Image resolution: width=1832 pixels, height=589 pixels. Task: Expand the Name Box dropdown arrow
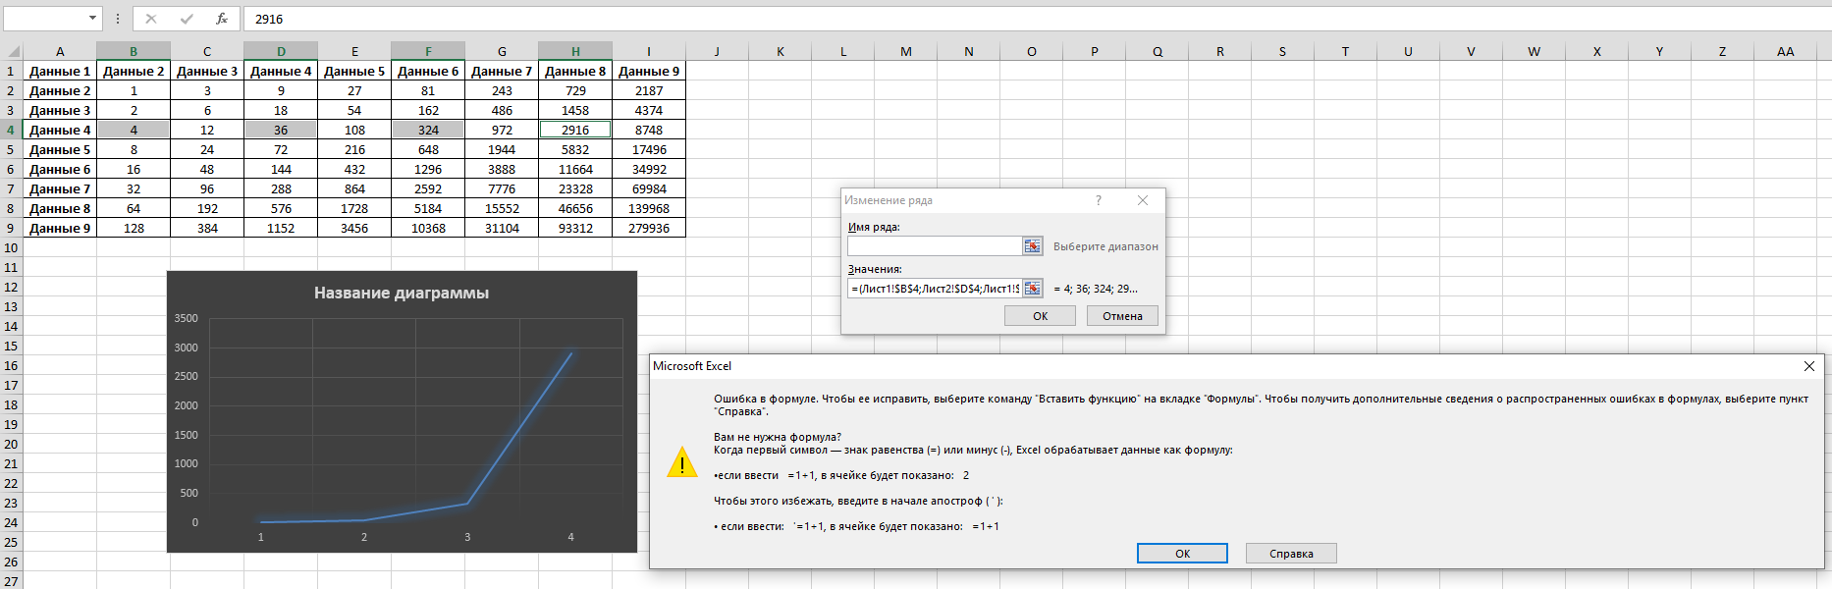(93, 19)
